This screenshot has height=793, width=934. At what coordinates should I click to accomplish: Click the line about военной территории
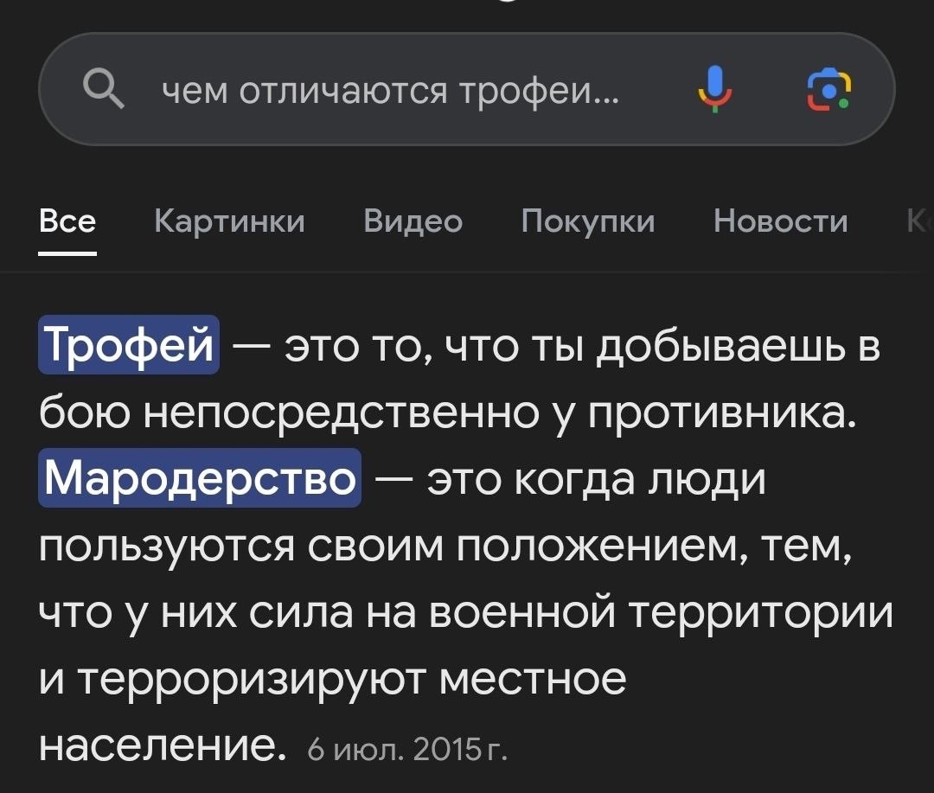tap(465, 611)
